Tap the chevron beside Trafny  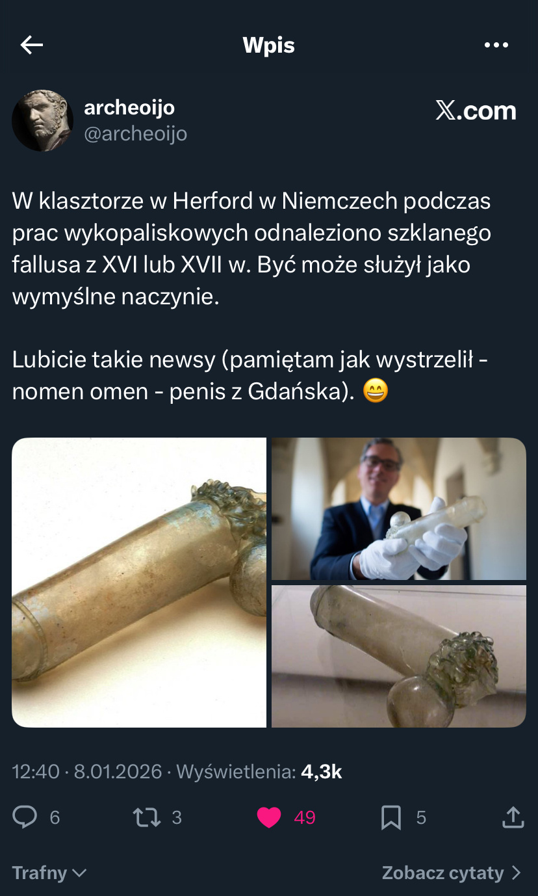point(79,873)
